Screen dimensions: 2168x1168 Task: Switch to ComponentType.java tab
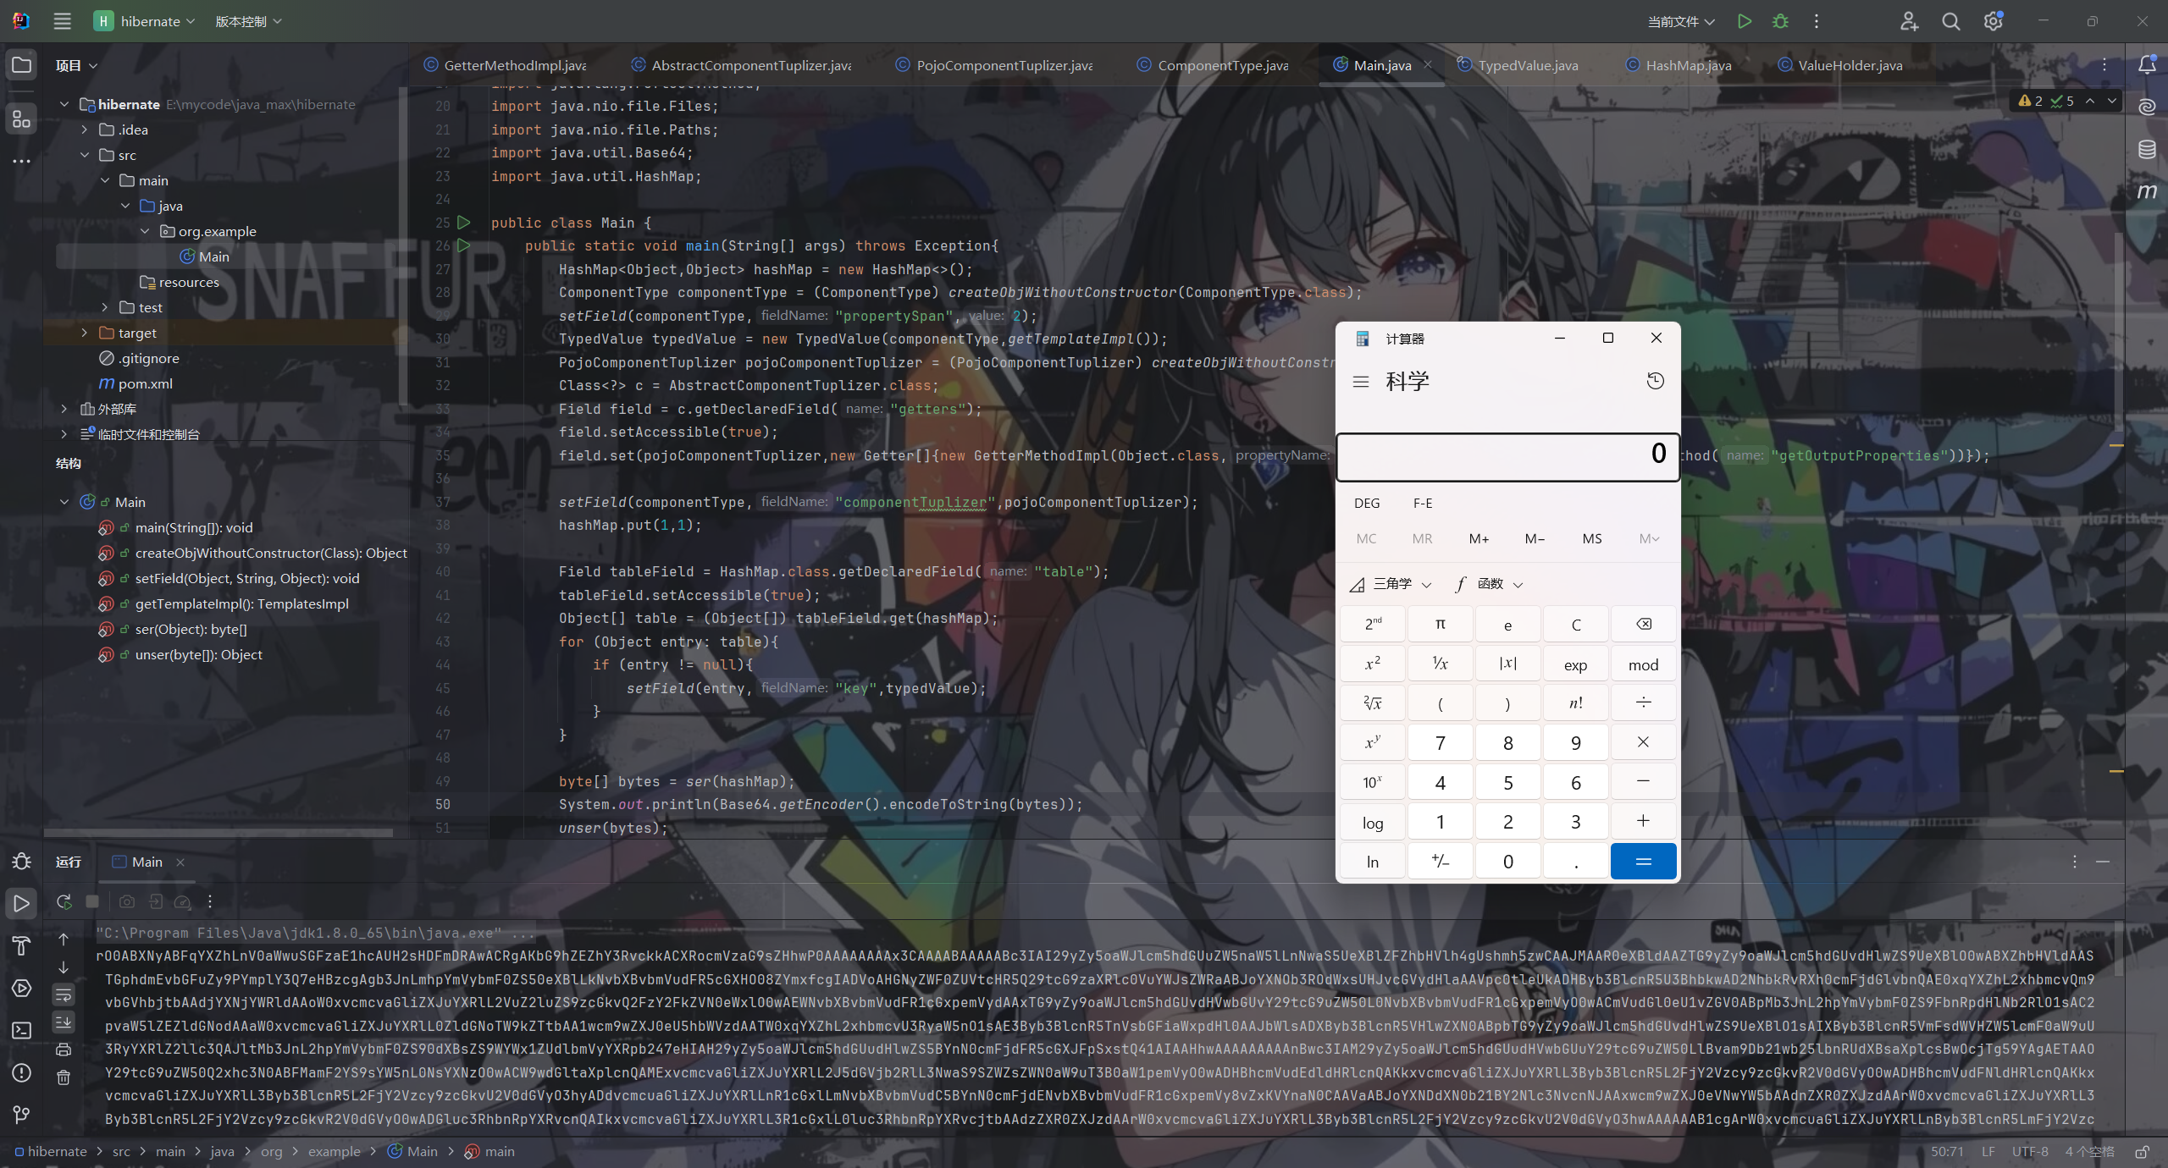1214,65
